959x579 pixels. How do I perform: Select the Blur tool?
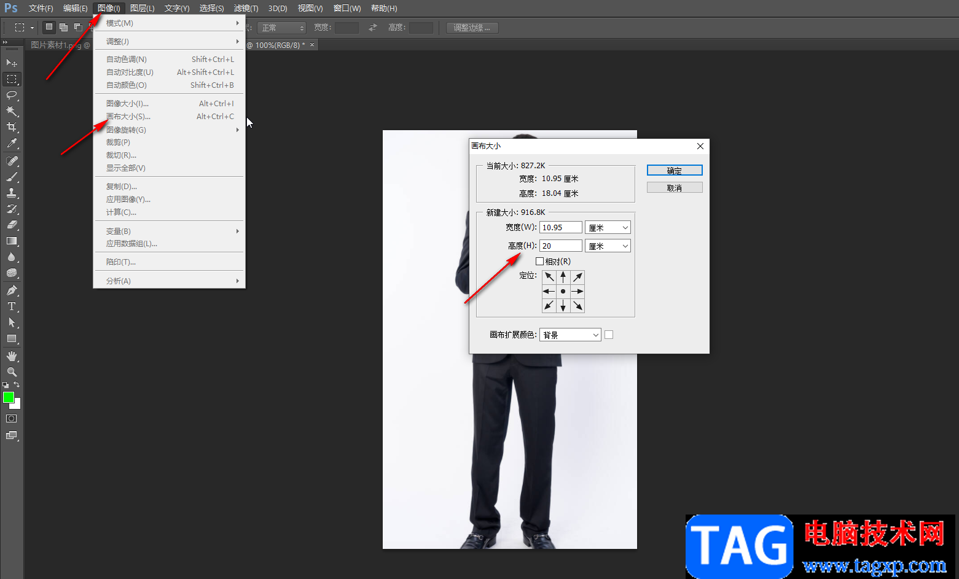coord(12,257)
